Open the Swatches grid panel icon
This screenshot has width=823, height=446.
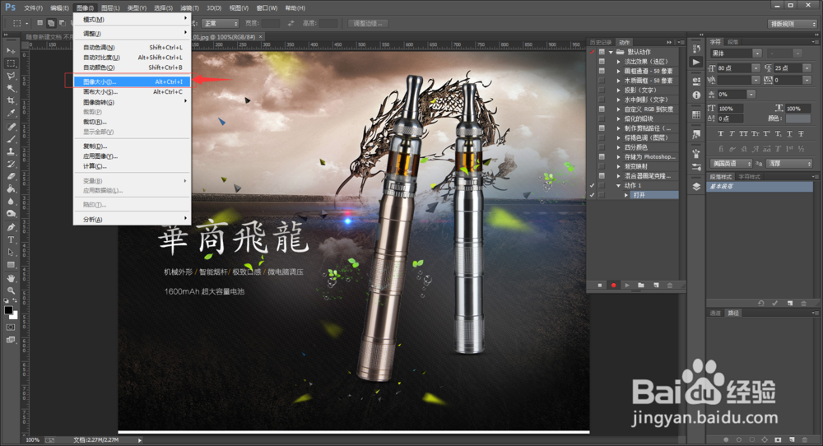click(x=696, y=115)
